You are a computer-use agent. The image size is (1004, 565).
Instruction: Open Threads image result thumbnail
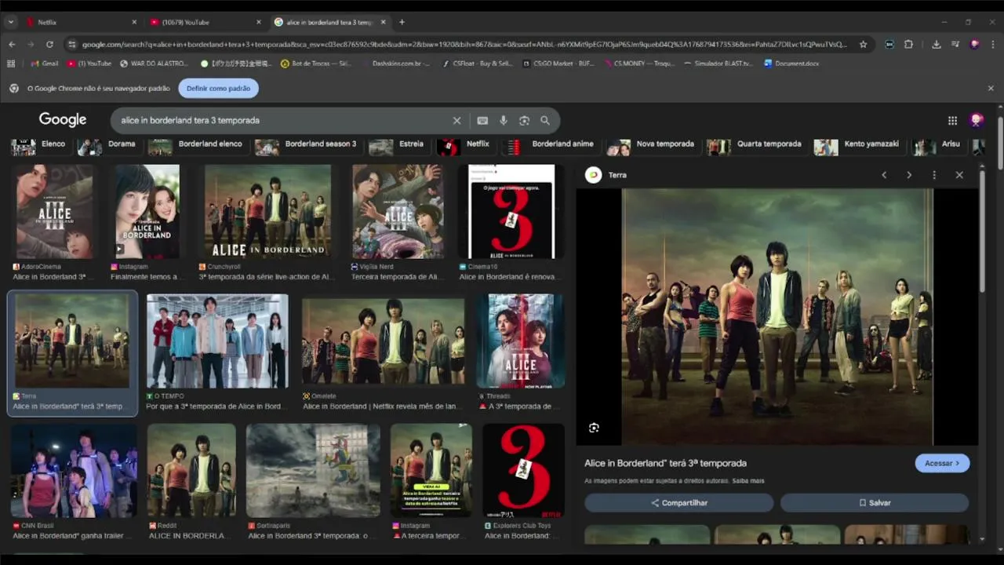520,341
